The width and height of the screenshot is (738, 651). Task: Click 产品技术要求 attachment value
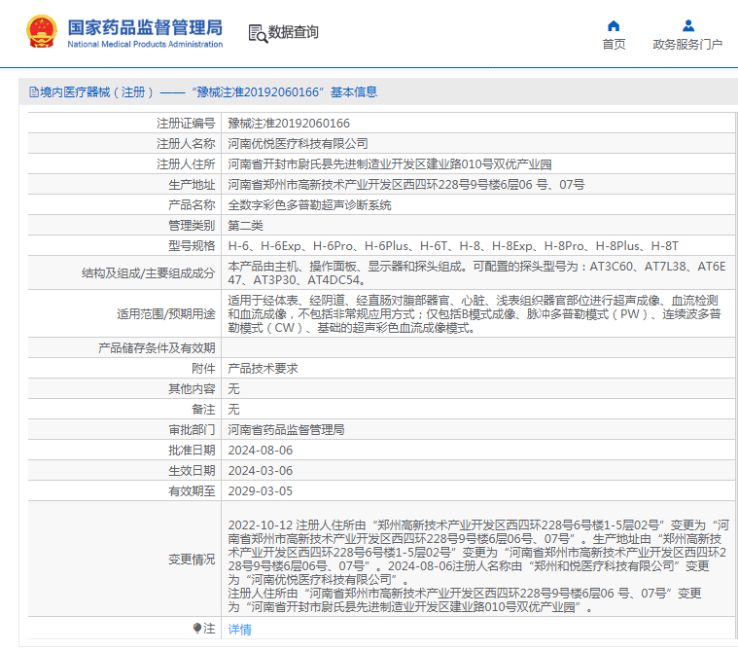coord(264,369)
